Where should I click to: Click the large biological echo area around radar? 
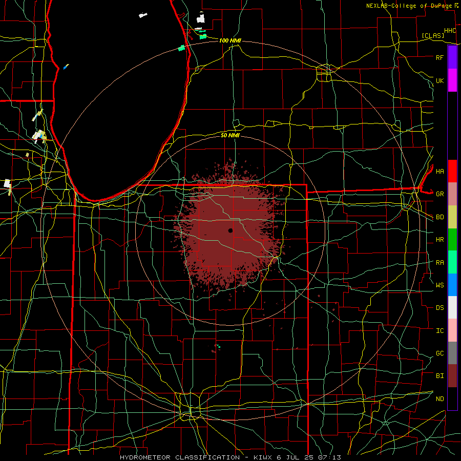click(x=230, y=229)
